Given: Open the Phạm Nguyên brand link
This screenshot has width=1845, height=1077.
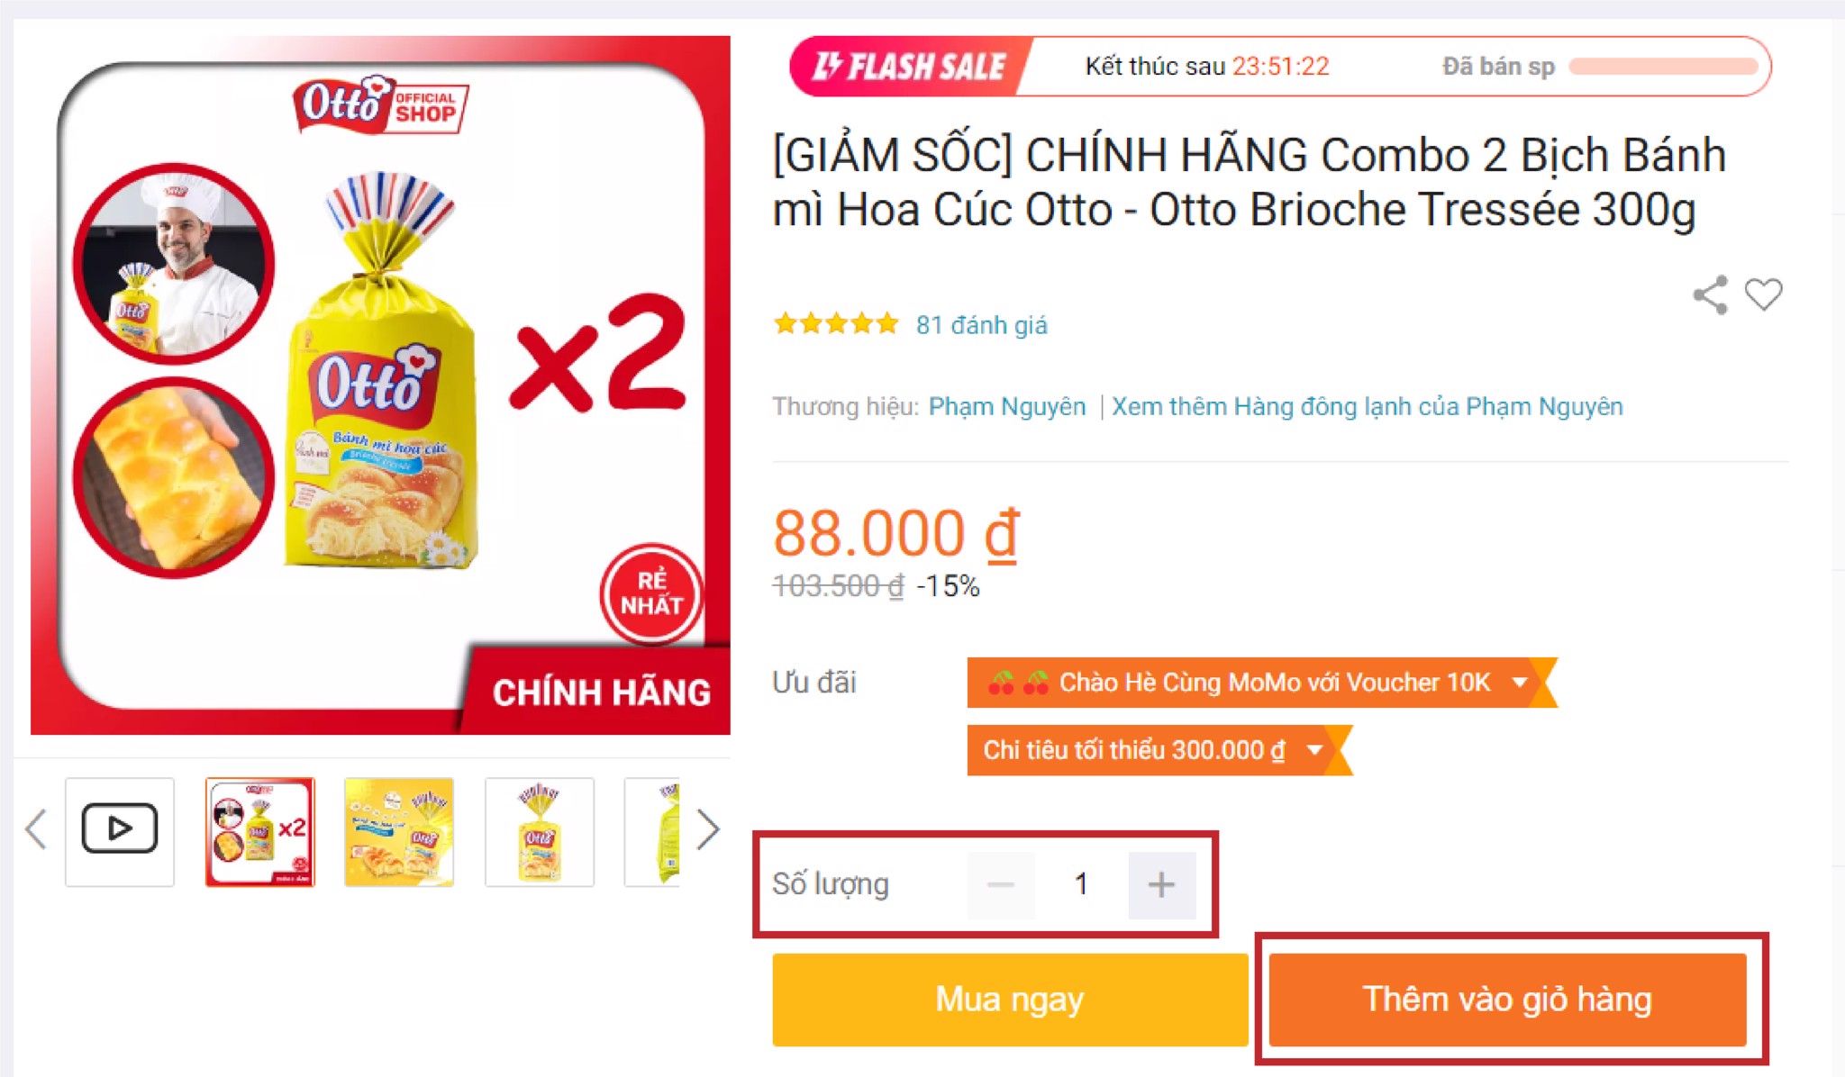Looking at the screenshot, I should coord(1007,407).
